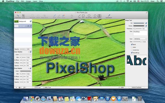Open Spotlight search in the menu bar
The width and height of the screenshot is (165, 103).
[158, 1]
